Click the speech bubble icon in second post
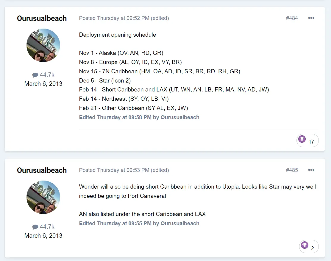 (35, 227)
